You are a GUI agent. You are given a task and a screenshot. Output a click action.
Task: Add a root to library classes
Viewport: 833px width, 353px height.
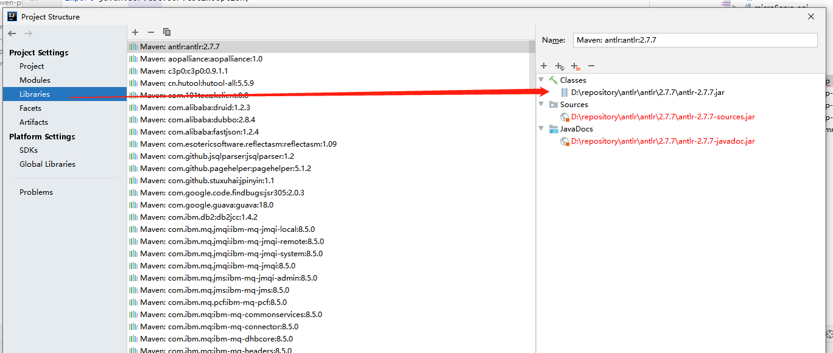[x=544, y=66]
